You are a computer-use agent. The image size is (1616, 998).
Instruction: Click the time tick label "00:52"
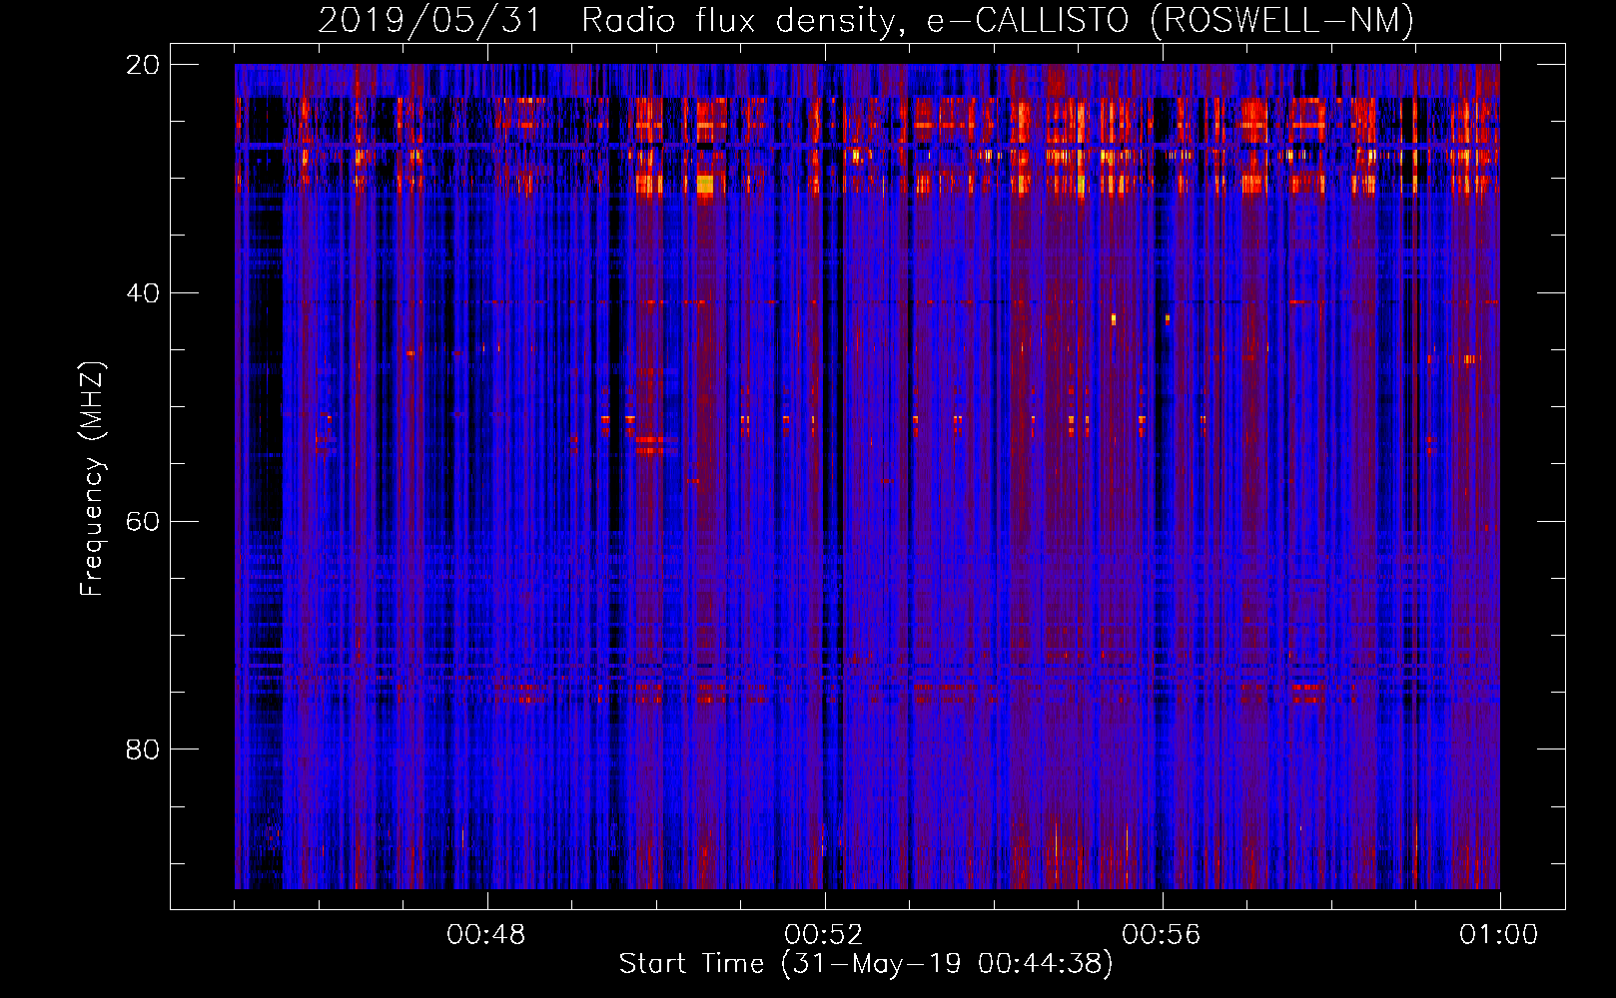824,935
